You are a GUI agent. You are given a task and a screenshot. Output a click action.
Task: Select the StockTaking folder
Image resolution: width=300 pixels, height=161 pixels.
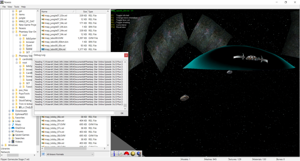click(25, 101)
